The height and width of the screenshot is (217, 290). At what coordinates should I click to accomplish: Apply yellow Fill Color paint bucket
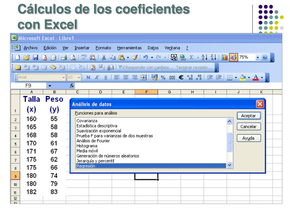[x=243, y=77]
